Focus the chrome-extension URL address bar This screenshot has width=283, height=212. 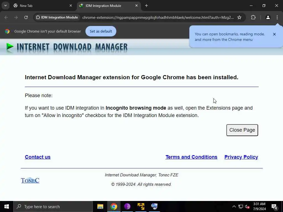tap(158, 17)
